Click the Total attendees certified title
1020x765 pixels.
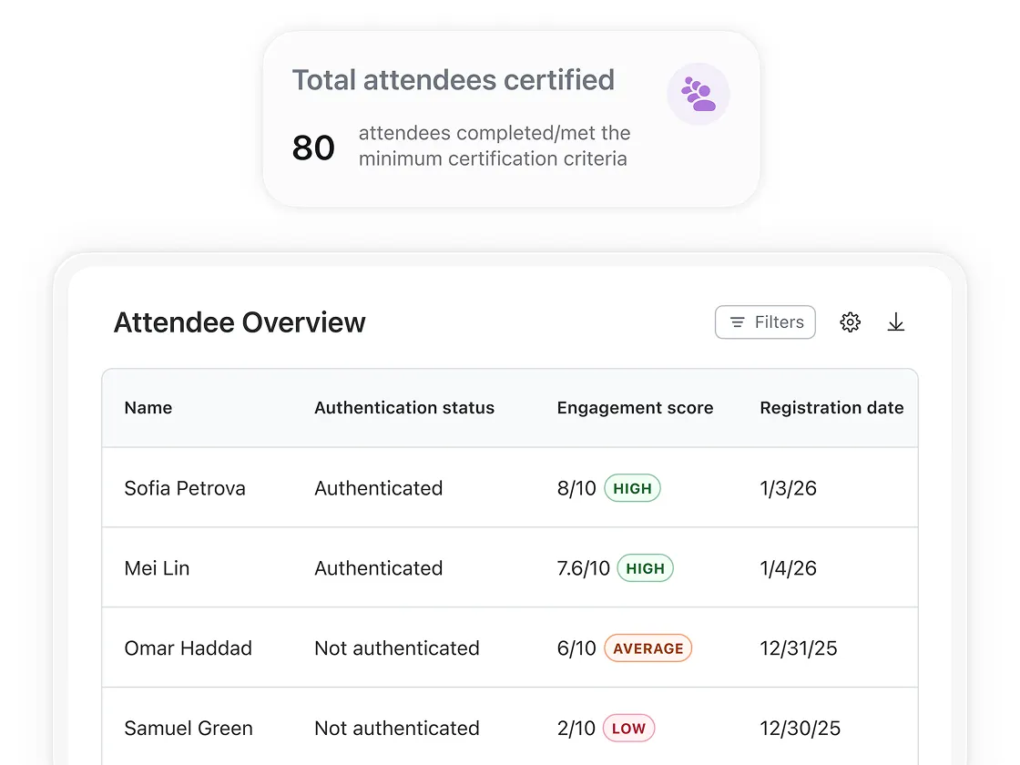tap(453, 80)
